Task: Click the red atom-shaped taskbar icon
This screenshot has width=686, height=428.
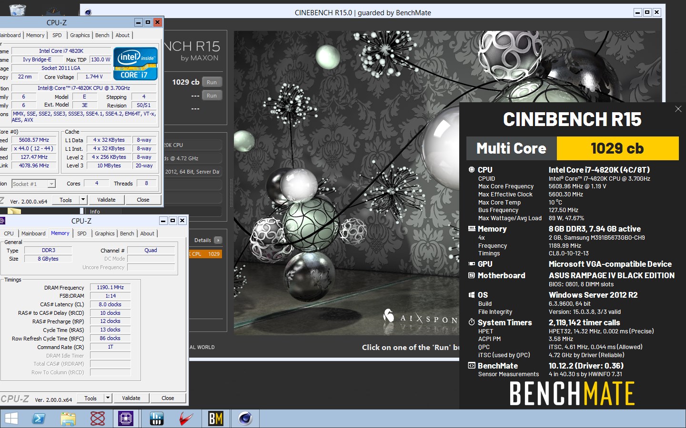Action: click(x=98, y=418)
